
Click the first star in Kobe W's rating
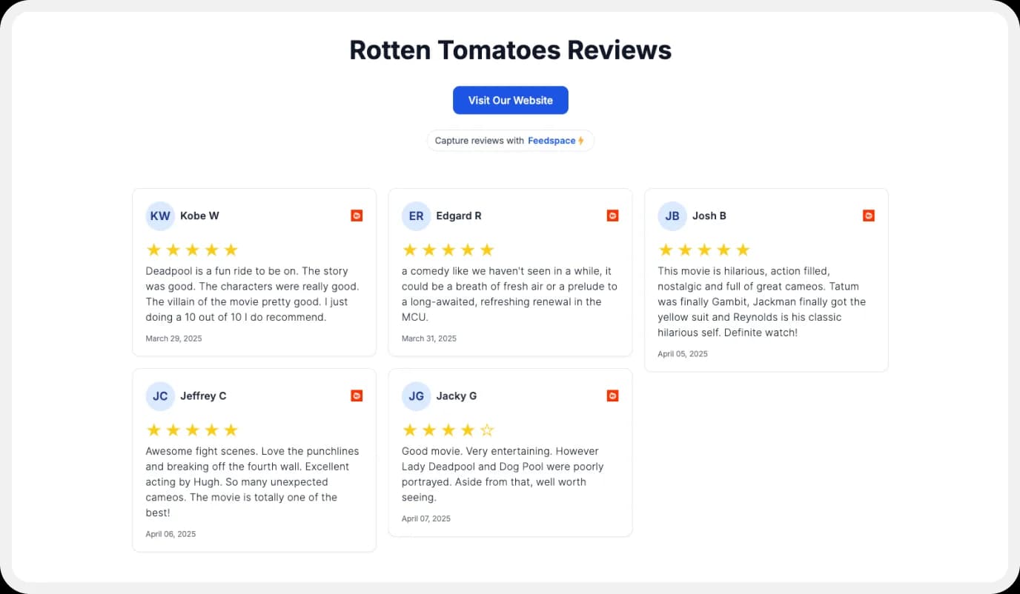tap(153, 250)
